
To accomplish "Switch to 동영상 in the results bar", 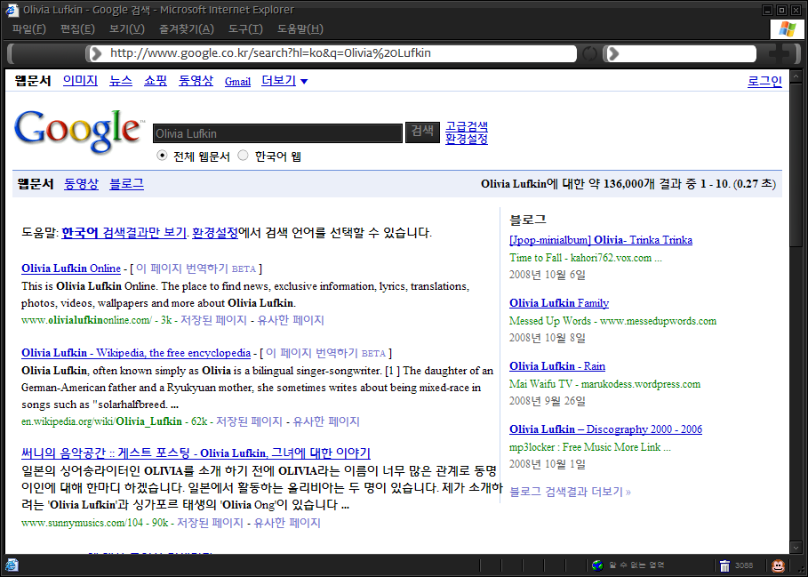I will 81,184.
